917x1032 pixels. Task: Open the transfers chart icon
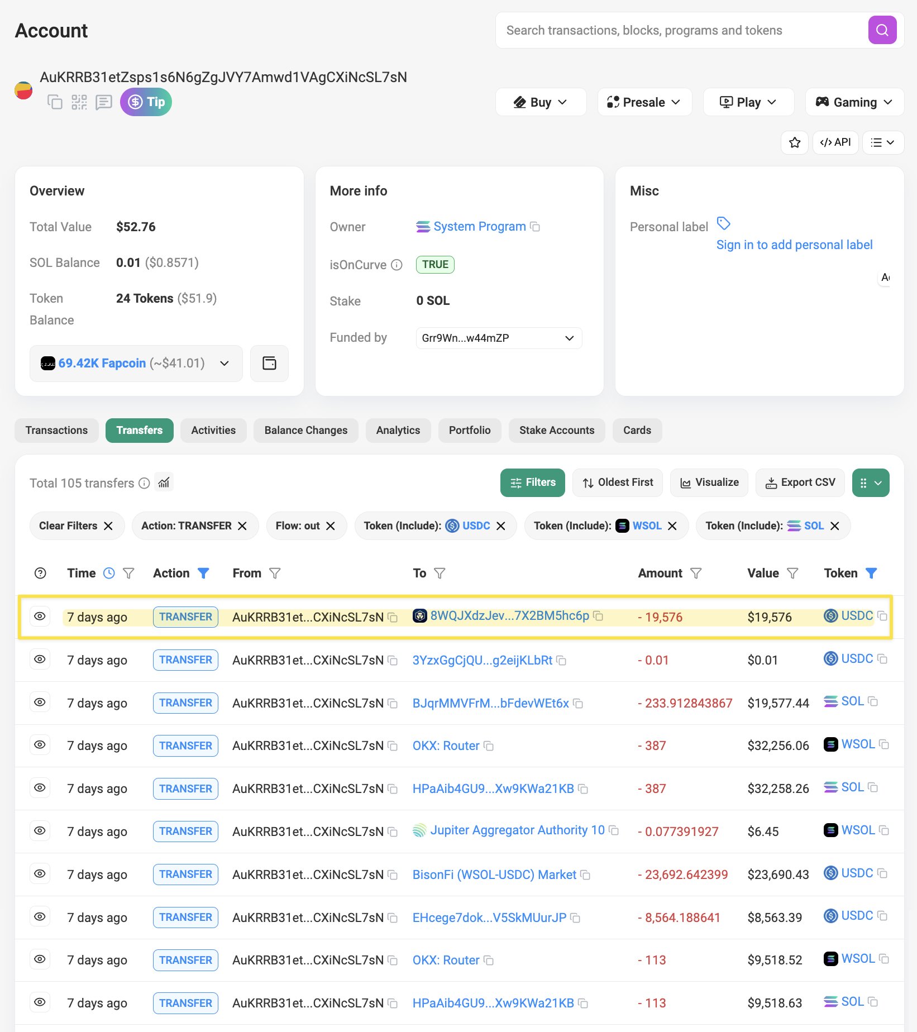[164, 482]
